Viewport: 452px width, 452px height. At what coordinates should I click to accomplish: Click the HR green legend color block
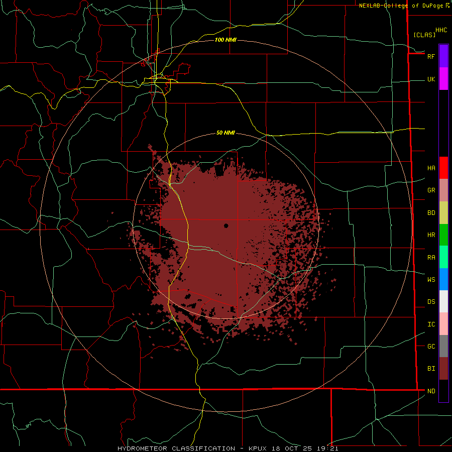click(443, 235)
